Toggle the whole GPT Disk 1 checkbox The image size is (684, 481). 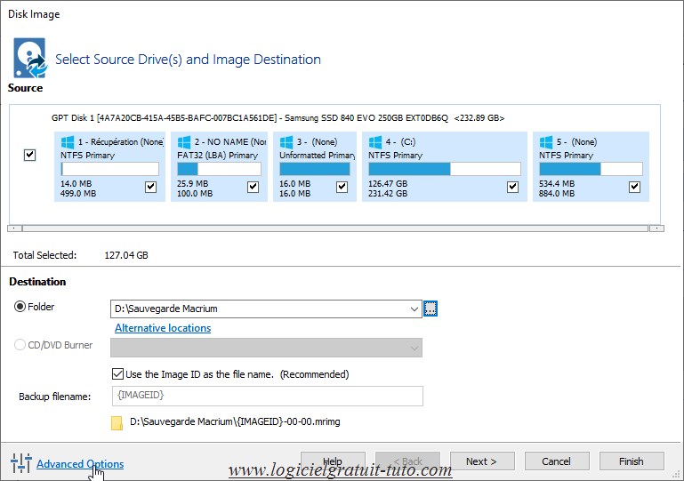point(29,155)
